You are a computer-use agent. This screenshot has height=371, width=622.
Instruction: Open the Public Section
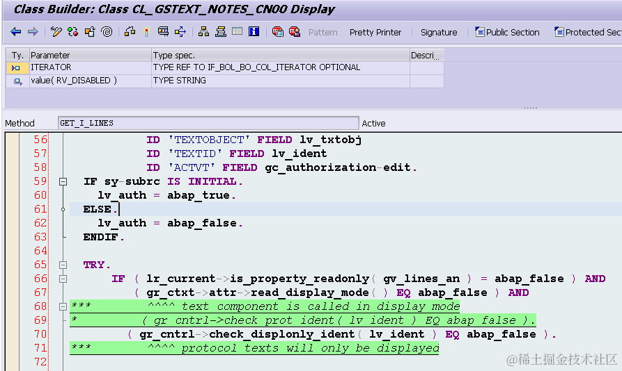(507, 33)
